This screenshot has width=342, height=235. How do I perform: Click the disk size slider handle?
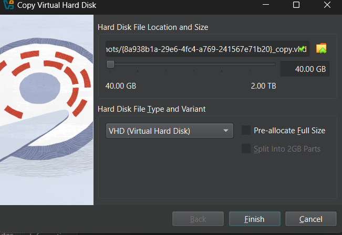[110, 65]
